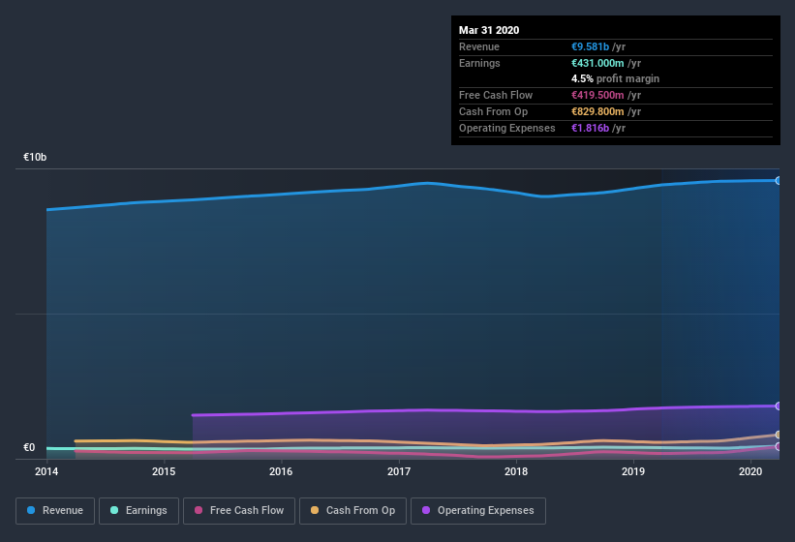This screenshot has width=795, height=542.
Task: Toggle the Cash From Op legend button
Action: pos(352,511)
